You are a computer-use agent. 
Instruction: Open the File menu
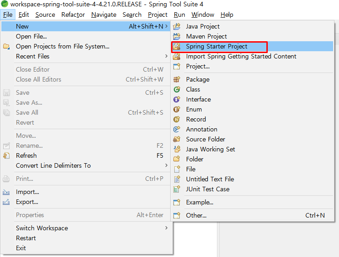[x=8, y=15]
